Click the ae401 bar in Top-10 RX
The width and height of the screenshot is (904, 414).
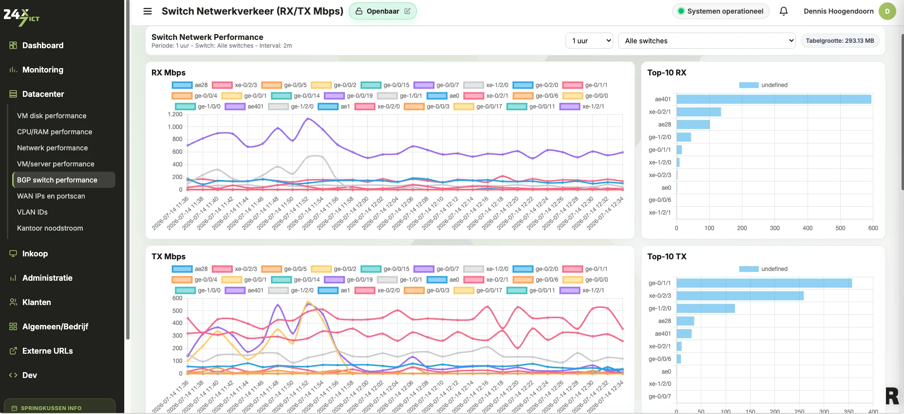click(x=773, y=99)
